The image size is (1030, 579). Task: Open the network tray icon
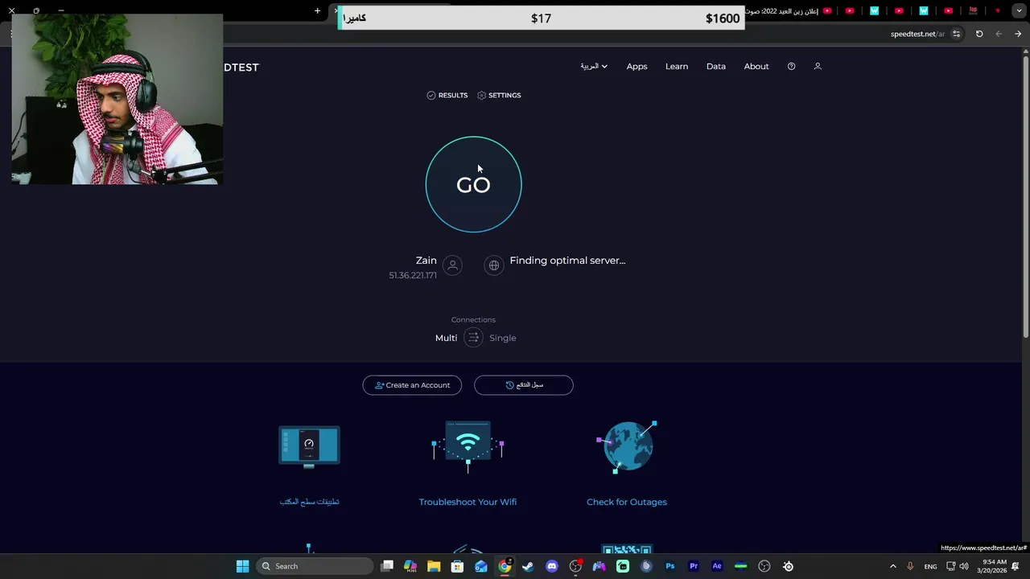pyautogui.click(x=951, y=566)
